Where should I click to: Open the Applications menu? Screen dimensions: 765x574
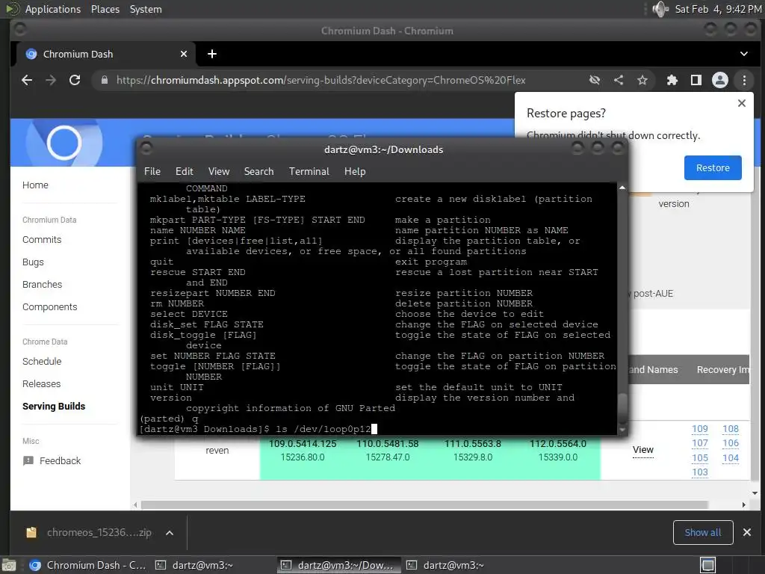click(x=53, y=9)
